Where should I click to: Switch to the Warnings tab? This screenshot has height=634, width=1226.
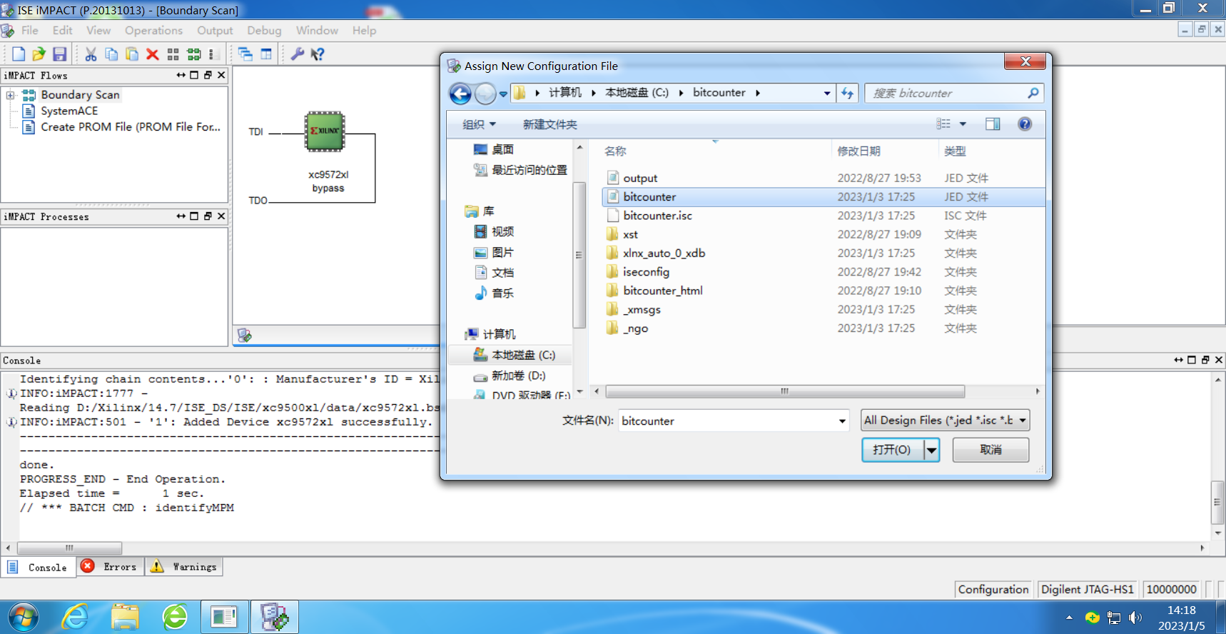click(x=185, y=567)
